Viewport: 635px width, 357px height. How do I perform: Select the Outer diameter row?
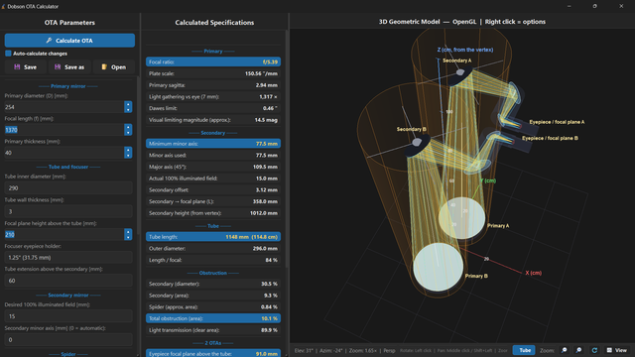[x=213, y=248]
